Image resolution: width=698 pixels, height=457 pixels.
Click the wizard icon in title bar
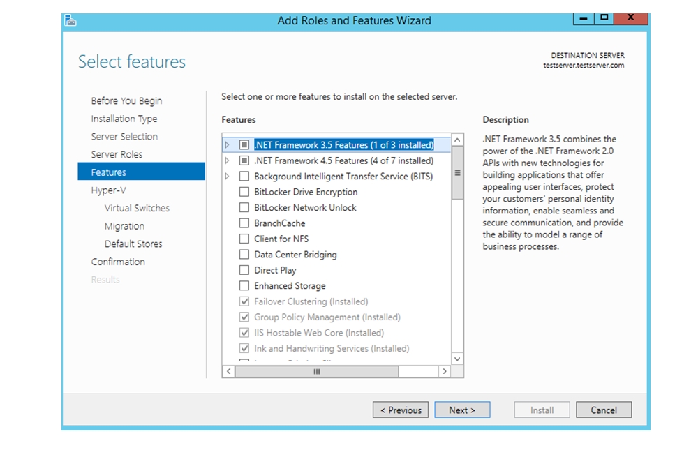coord(70,21)
